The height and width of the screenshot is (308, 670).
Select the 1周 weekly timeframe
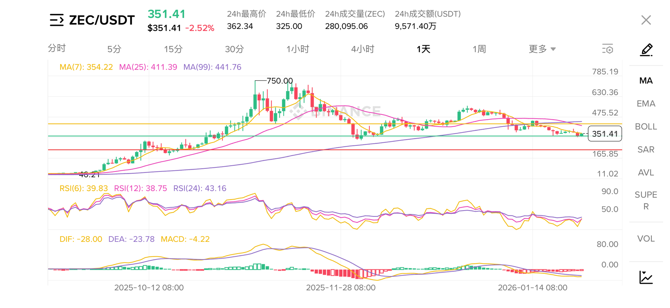479,49
